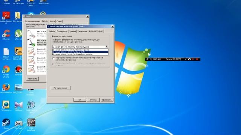Toggle the grayed exclusive mode priority checkbox
Screen dimensions: 241x135
[53, 64]
